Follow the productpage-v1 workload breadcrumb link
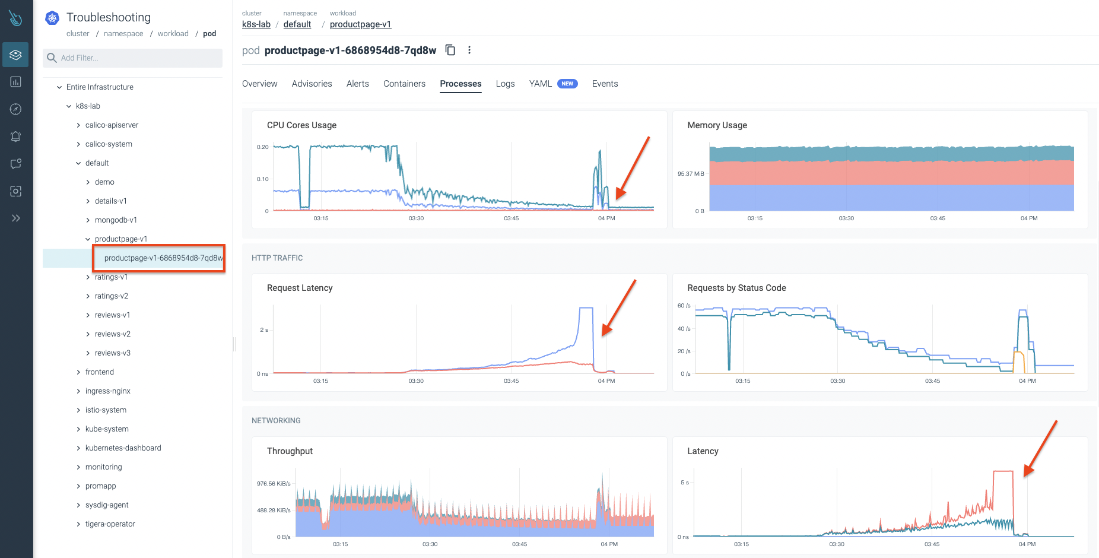Screen dimensions: 1099x558 (360, 24)
